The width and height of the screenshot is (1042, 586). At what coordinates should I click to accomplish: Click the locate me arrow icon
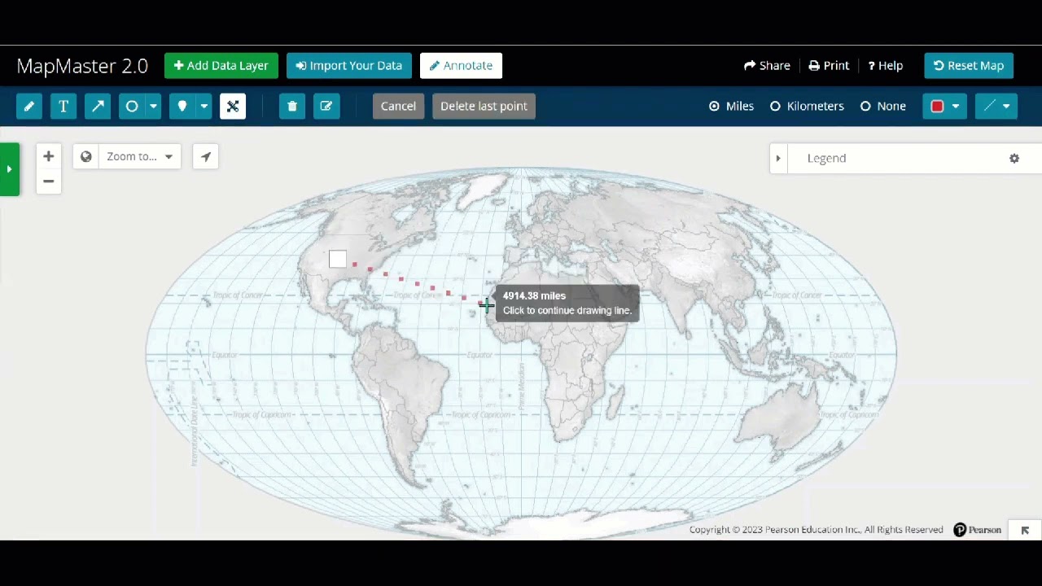point(206,156)
